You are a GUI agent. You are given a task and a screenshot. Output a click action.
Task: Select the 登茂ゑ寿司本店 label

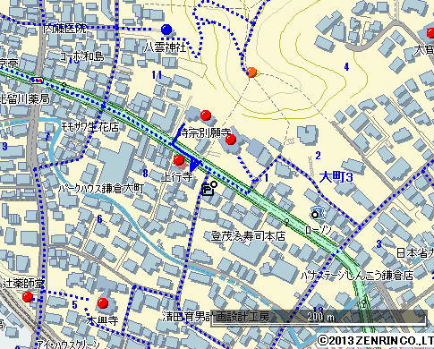point(248,236)
